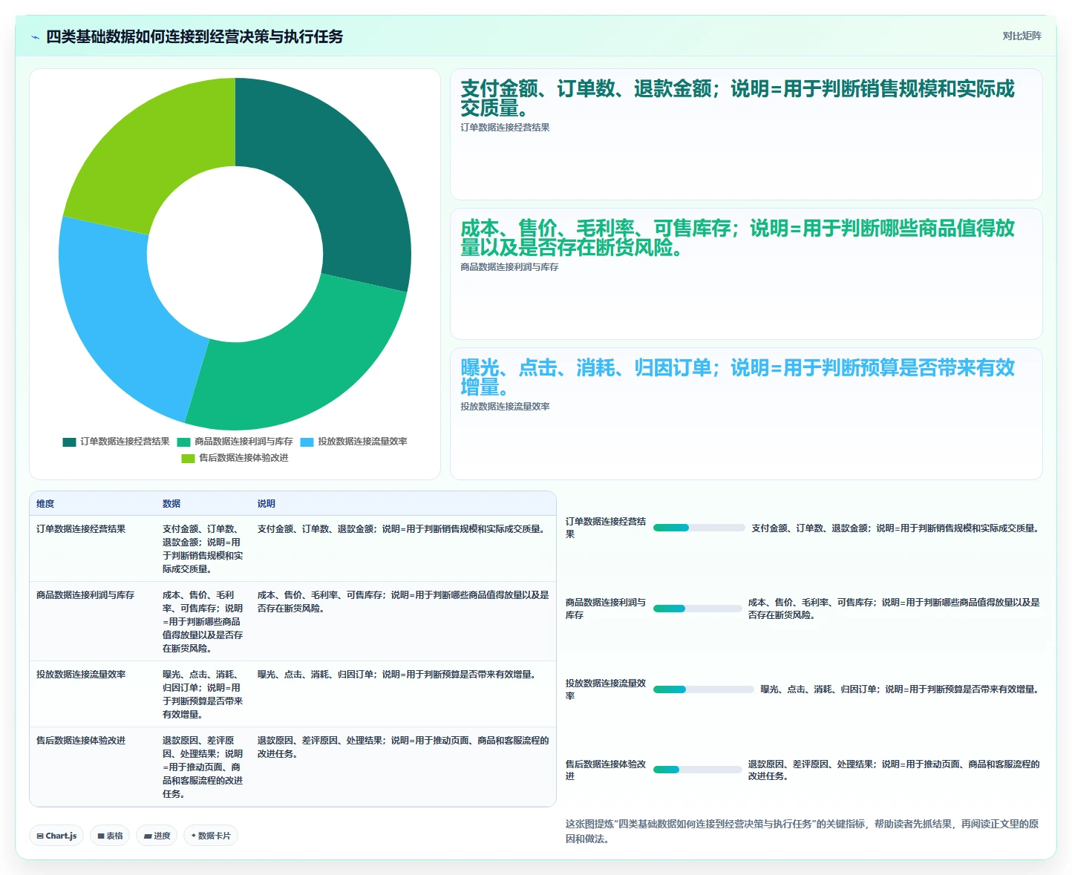Click the square icon inside 表格 tag

[x=101, y=836]
